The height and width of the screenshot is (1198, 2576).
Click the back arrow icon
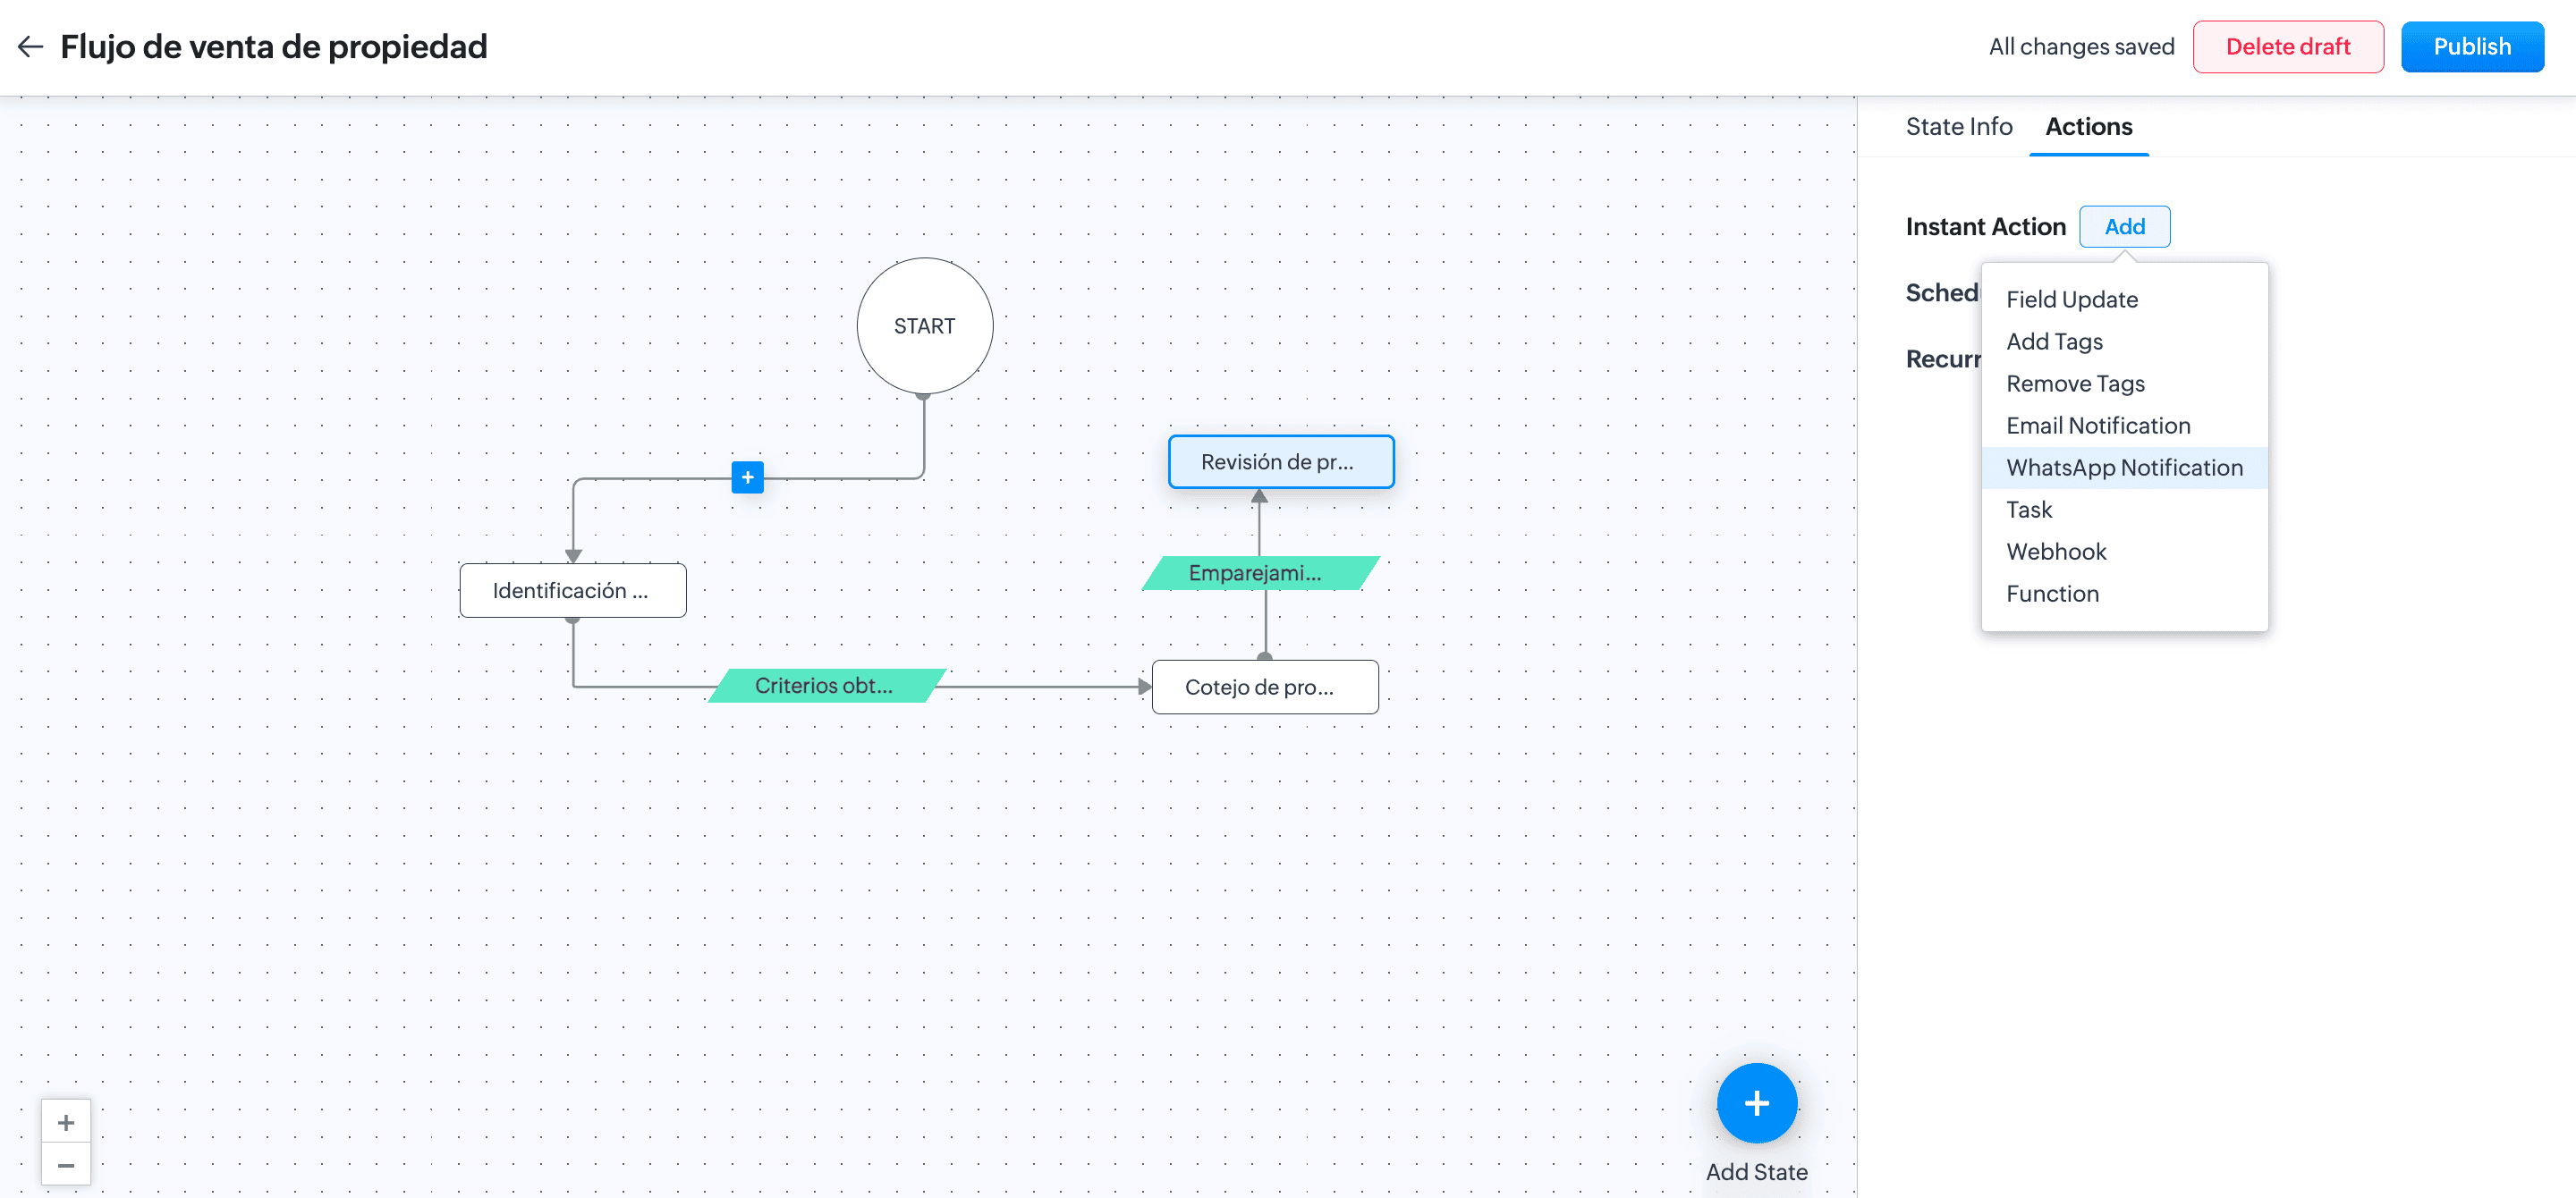30,46
